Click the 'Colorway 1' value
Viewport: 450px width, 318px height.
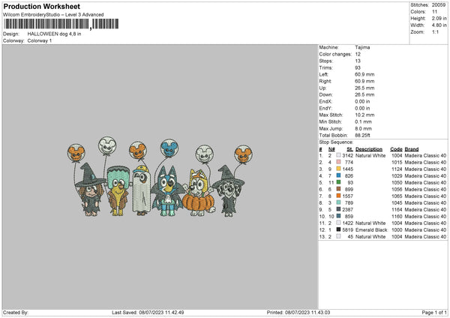coord(40,40)
